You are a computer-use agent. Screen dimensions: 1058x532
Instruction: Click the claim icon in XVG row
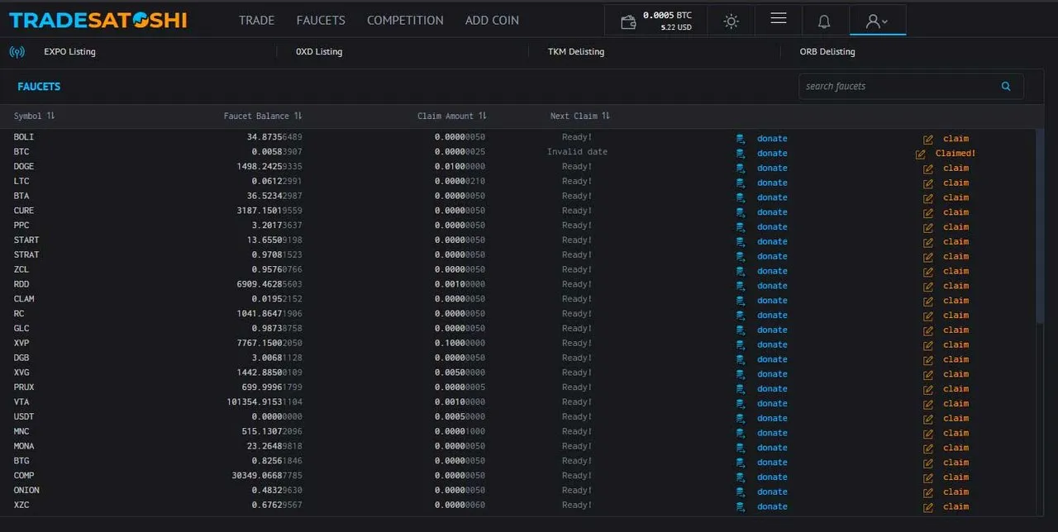click(928, 374)
